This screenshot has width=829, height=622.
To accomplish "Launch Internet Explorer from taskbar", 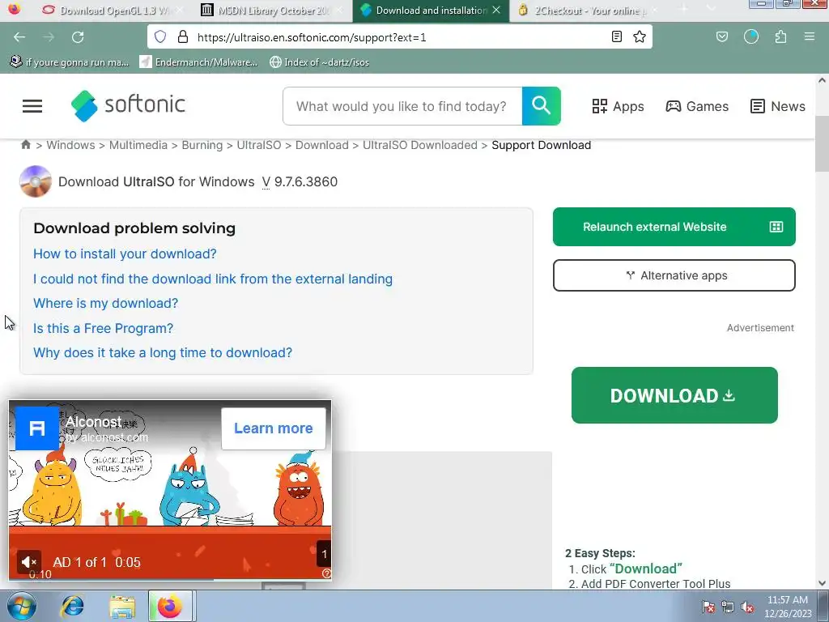I will coord(72,606).
